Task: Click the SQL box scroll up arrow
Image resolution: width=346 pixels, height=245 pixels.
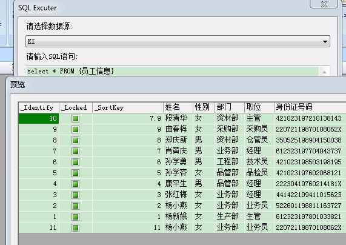Action: [324, 72]
